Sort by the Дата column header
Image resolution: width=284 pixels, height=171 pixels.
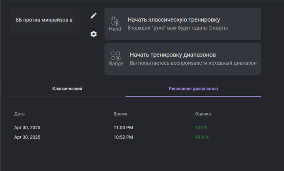19,114
